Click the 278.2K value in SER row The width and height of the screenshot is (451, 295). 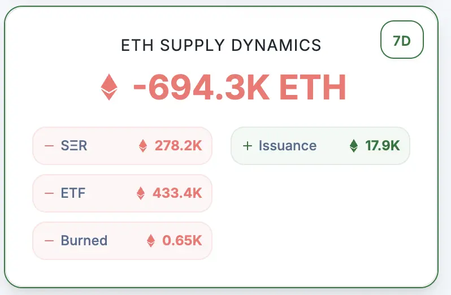point(179,146)
